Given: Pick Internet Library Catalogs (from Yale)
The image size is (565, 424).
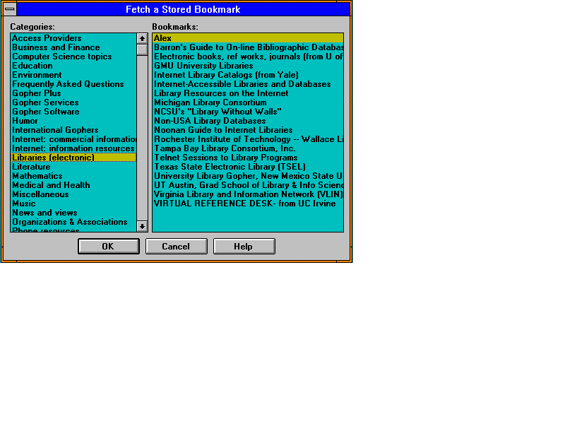Looking at the screenshot, I should pyautogui.click(x=248, y=75).
